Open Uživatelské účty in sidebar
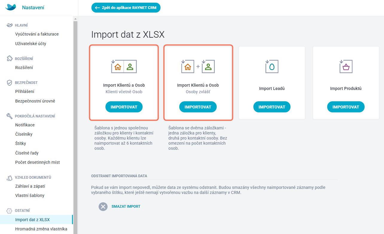This screenshot has height=234, width=384. (31, 44)
